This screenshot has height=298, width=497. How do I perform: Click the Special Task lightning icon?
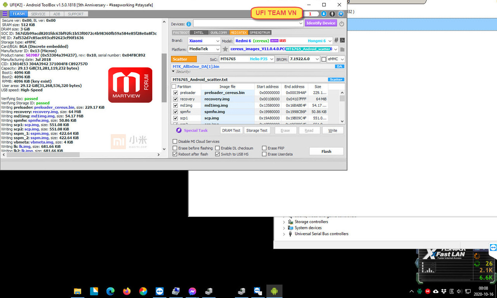point(179,130)
